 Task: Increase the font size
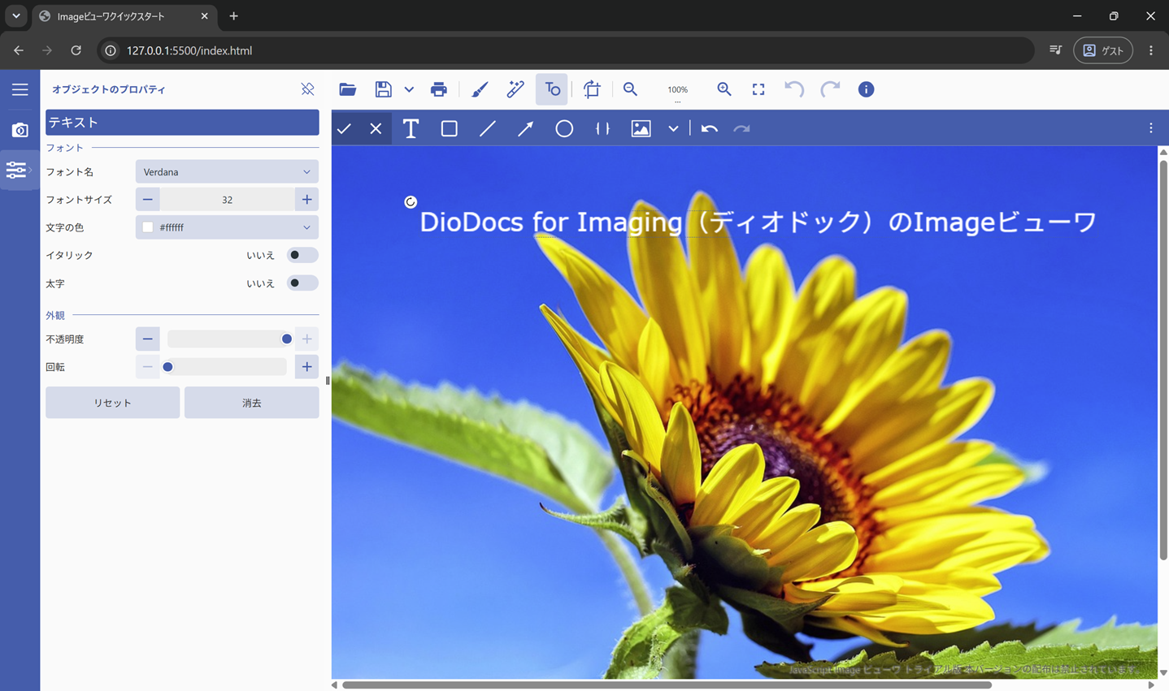(306, 200)
